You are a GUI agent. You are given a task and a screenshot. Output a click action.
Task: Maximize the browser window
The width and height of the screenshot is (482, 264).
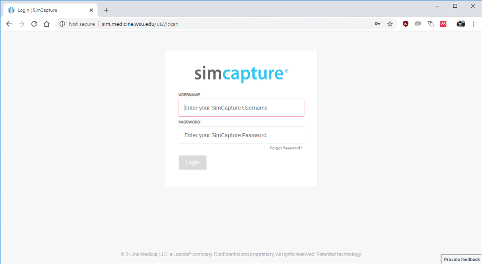[455, 6]
